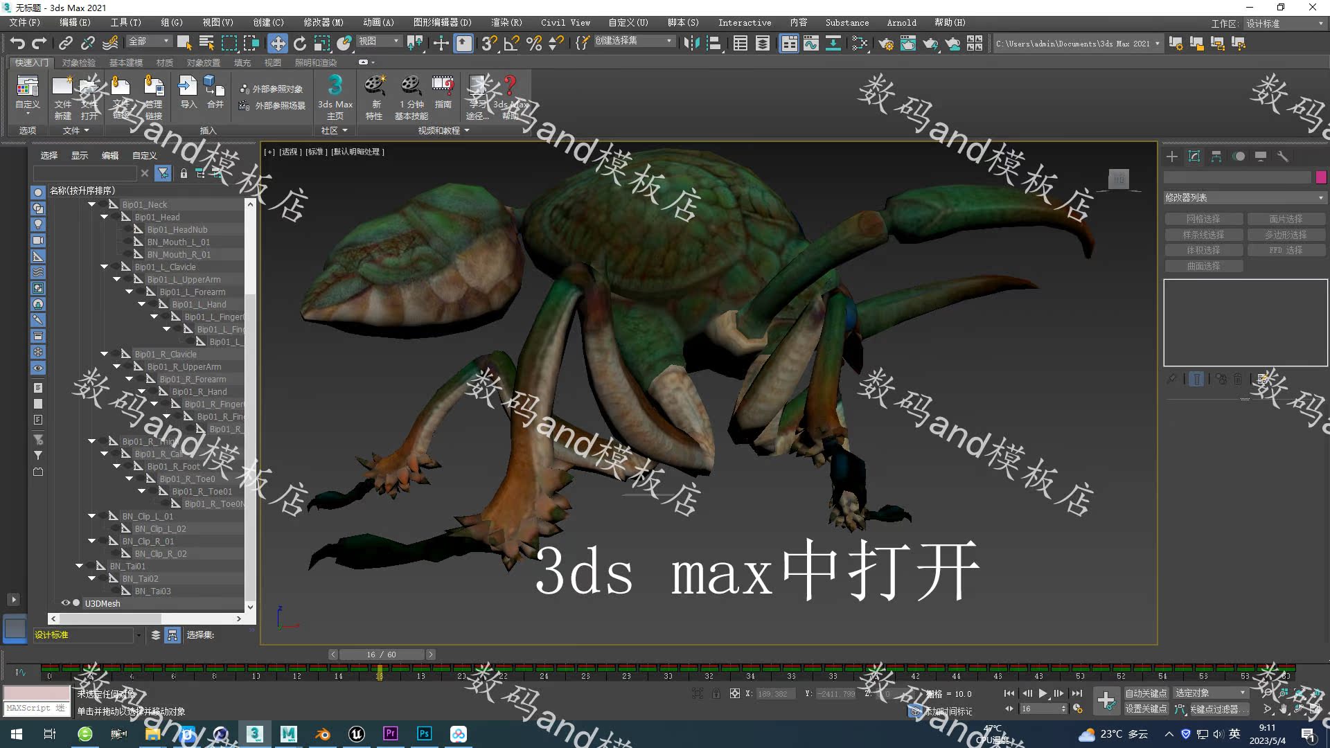This screenshot has height=748, width=1330.
Task: Collapse the BN_Tai01 tree node
Action: [80, 566]
